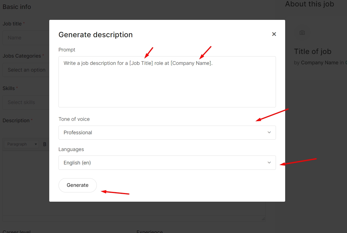Click the Tone of voice chevron arrow
This screenshot has height=233, width=347.
click(x=269, y=133)
